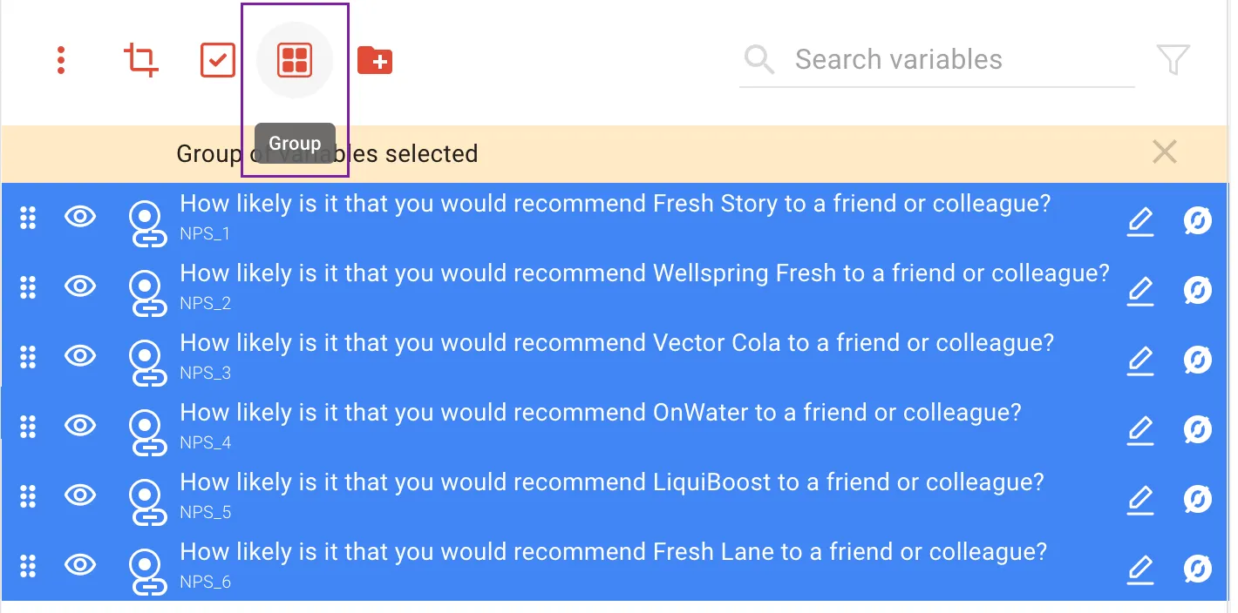The width and height of the screenshot is (1238, 613).
Task: Click the LiquiBoost question text
Action: 611,483
